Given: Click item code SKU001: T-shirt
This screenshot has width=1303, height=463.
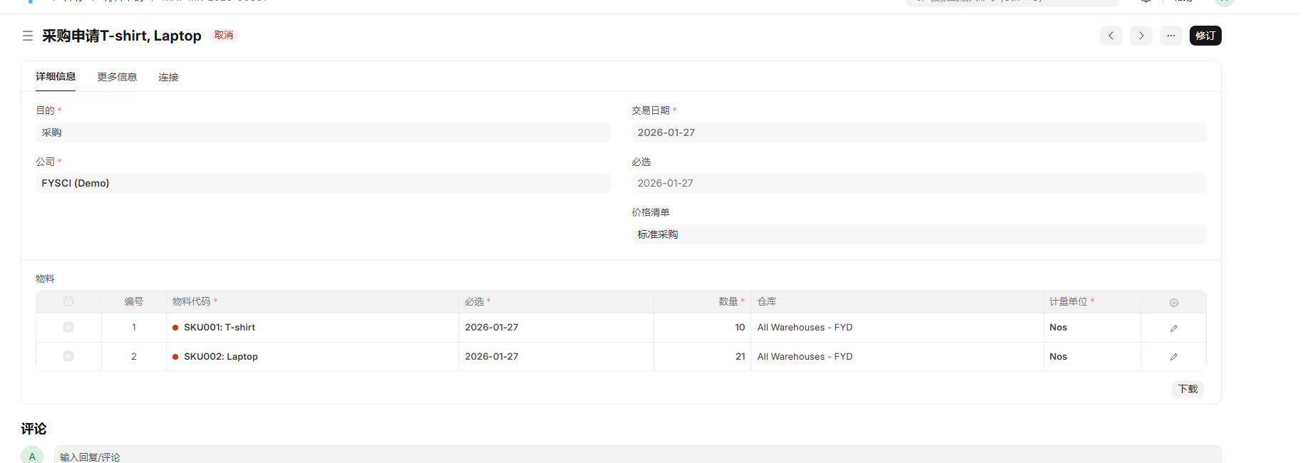Looking at the screenshot, I should (220, 327).
